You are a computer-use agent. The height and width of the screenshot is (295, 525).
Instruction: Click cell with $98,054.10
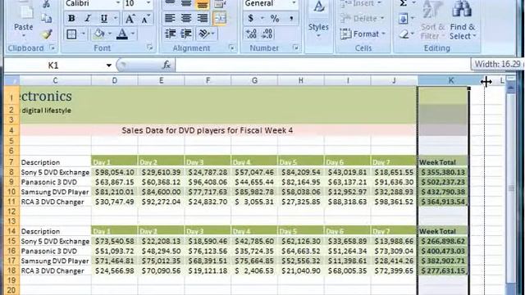(115, 172)
